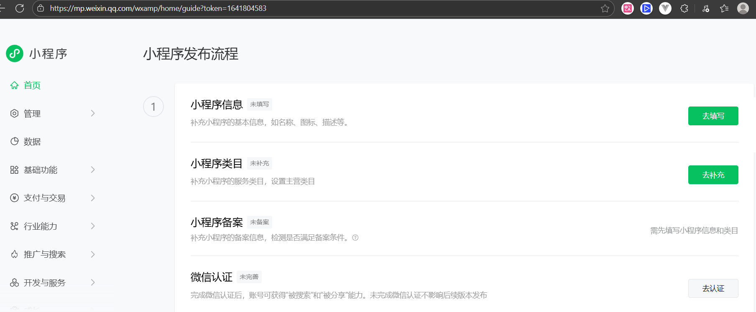The image size is (756, 312).
Task: Expand the 行业能力 sidebar chevron
Action: coord(93,226)
